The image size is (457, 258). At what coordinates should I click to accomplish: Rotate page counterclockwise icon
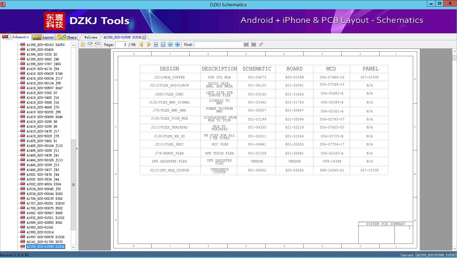(x=97, y=44)
